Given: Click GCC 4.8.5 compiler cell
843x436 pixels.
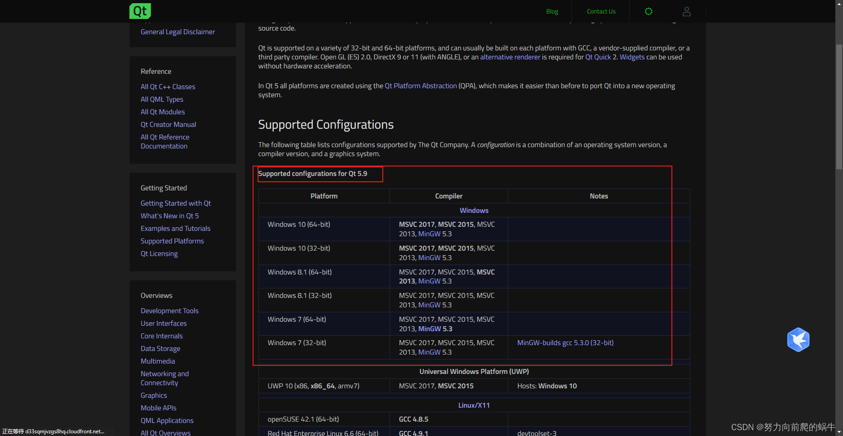Looking at the screenshot, I should coord(449,419).
